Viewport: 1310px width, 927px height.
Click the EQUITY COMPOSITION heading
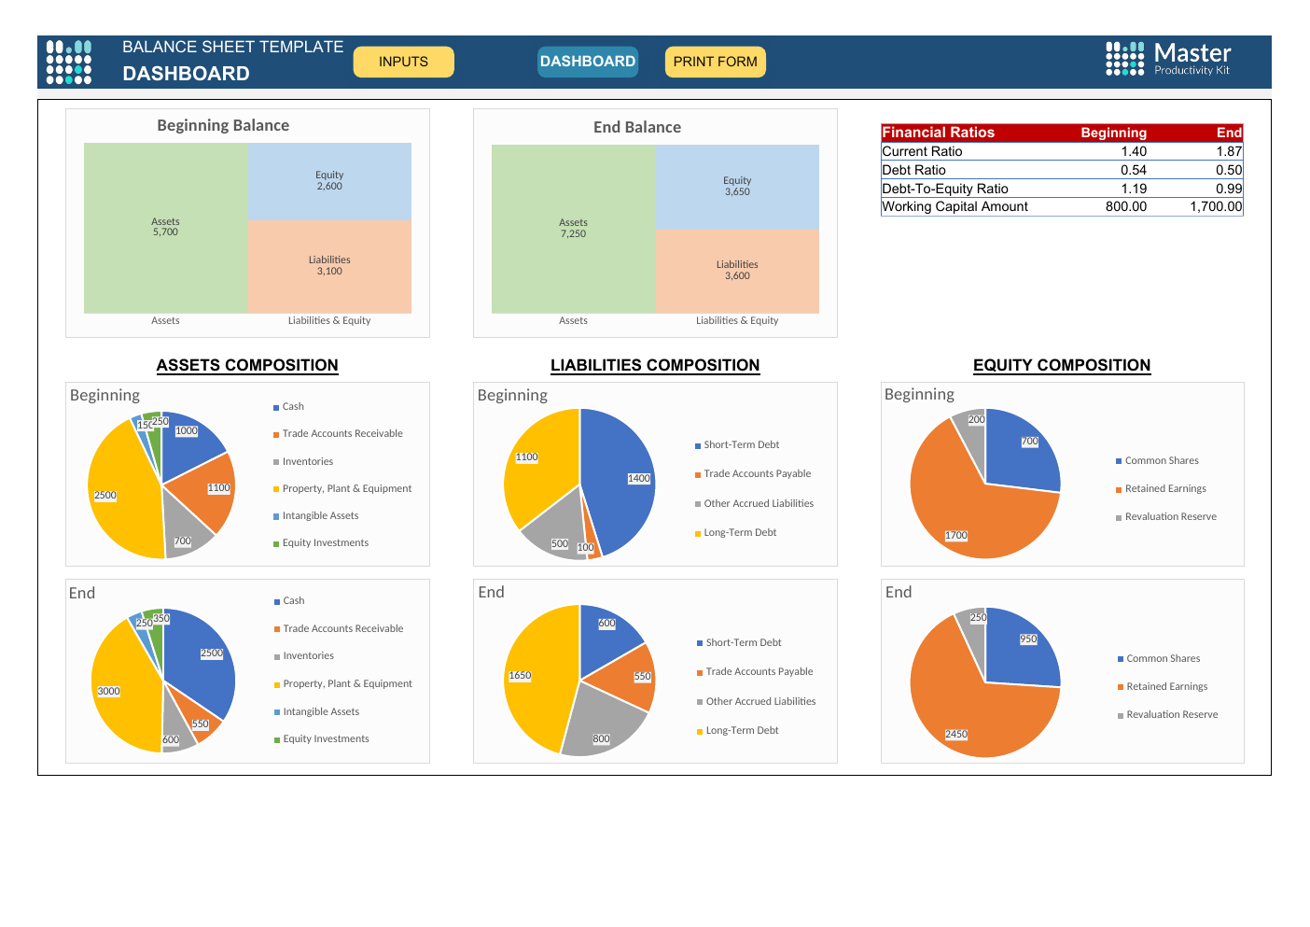(x=1062, y=365)
